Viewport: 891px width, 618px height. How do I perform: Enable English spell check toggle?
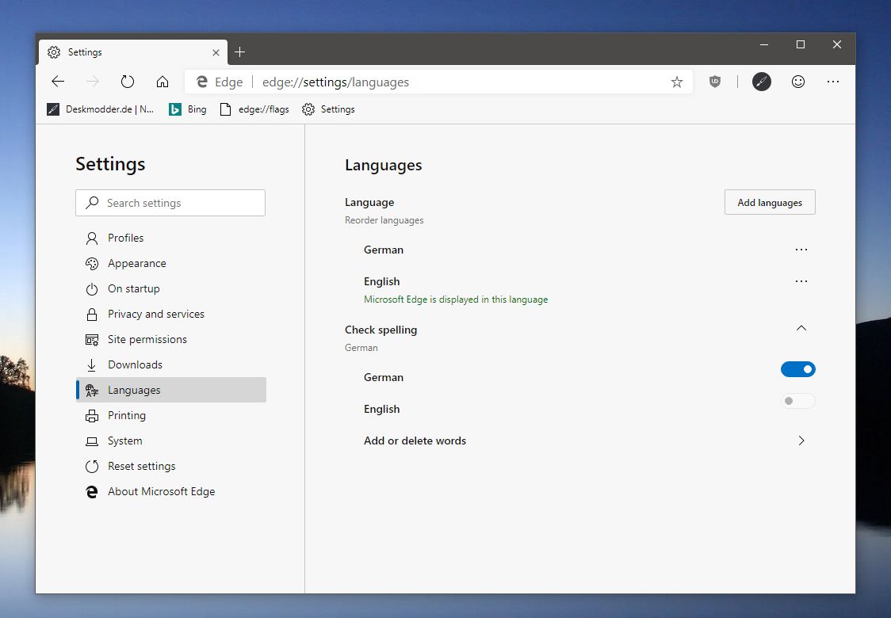click(x=797, y=401)
